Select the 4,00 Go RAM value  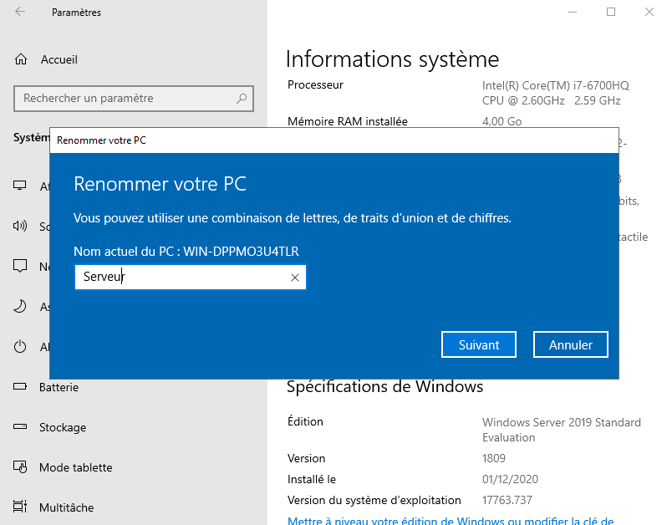pos(502,122)
